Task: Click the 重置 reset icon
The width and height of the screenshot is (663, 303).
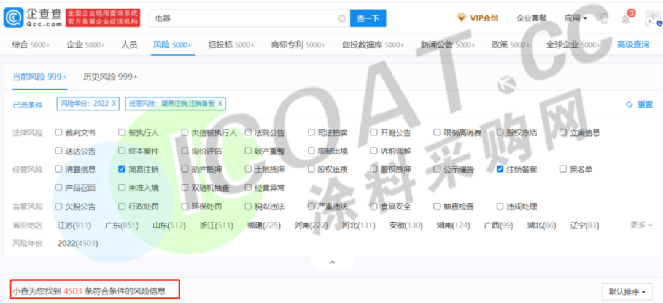Action: click(x=629, y=105)
